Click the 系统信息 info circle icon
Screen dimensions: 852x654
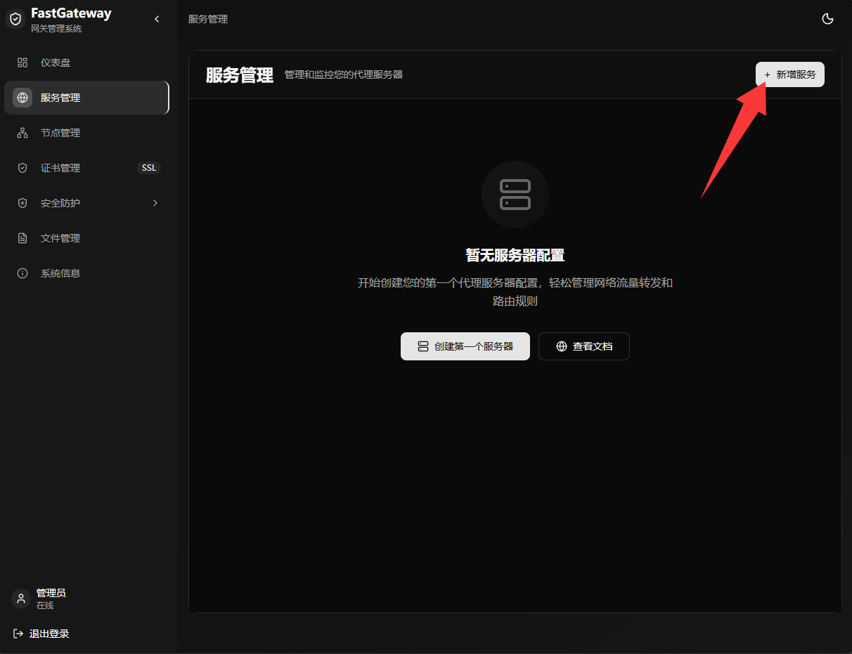pos(22,273)
